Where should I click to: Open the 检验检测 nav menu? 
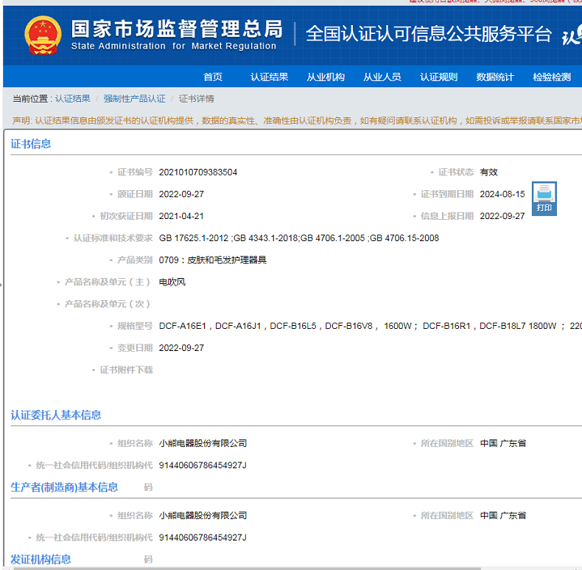(552, 77)
